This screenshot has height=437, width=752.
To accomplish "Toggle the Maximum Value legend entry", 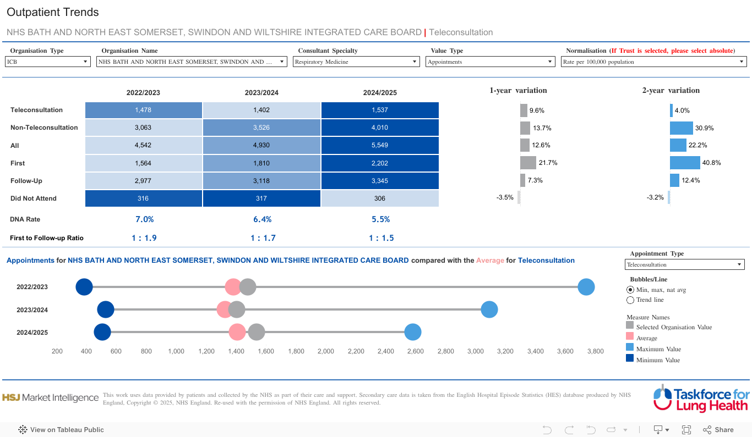I will click(x=658, y=349).
